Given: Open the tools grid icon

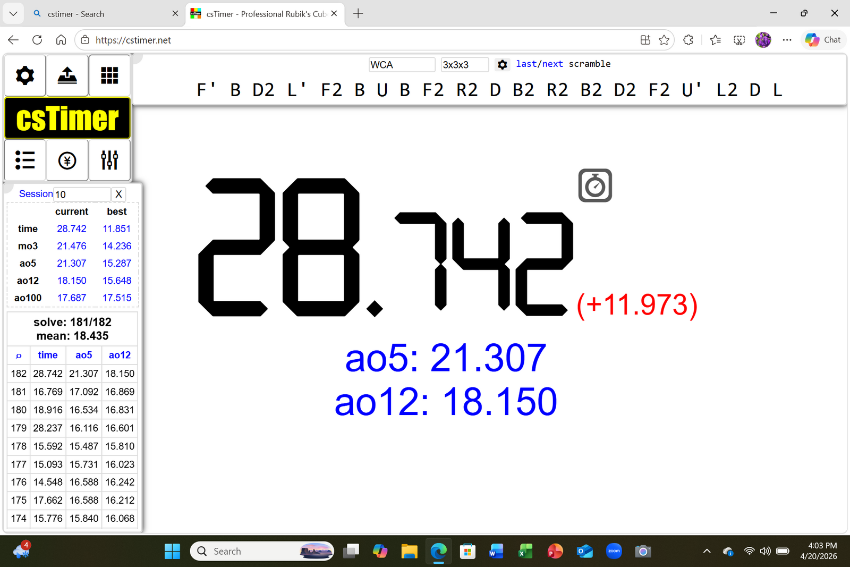Looking at the screenshot, I should [x=109, y=75].
